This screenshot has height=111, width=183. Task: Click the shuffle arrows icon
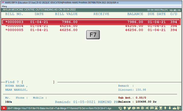(x=147, y=108)
